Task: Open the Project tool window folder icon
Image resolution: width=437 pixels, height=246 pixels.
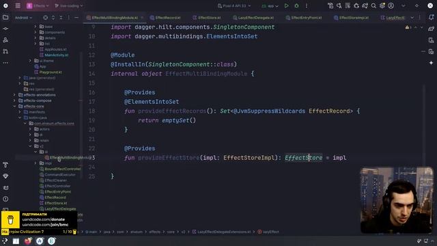Action: [5, 17]
